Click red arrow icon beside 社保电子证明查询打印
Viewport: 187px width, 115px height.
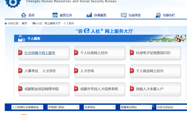point(132,53)
